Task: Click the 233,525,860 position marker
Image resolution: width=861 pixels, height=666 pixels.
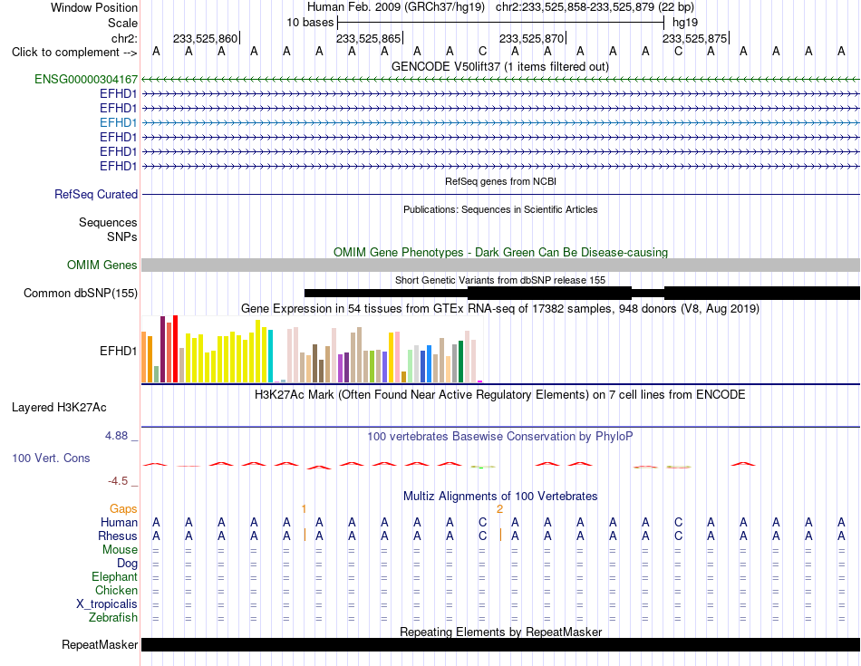Action: (206, 38)
